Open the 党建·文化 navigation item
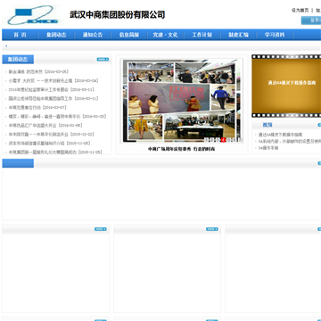 [x=165, y=35]
